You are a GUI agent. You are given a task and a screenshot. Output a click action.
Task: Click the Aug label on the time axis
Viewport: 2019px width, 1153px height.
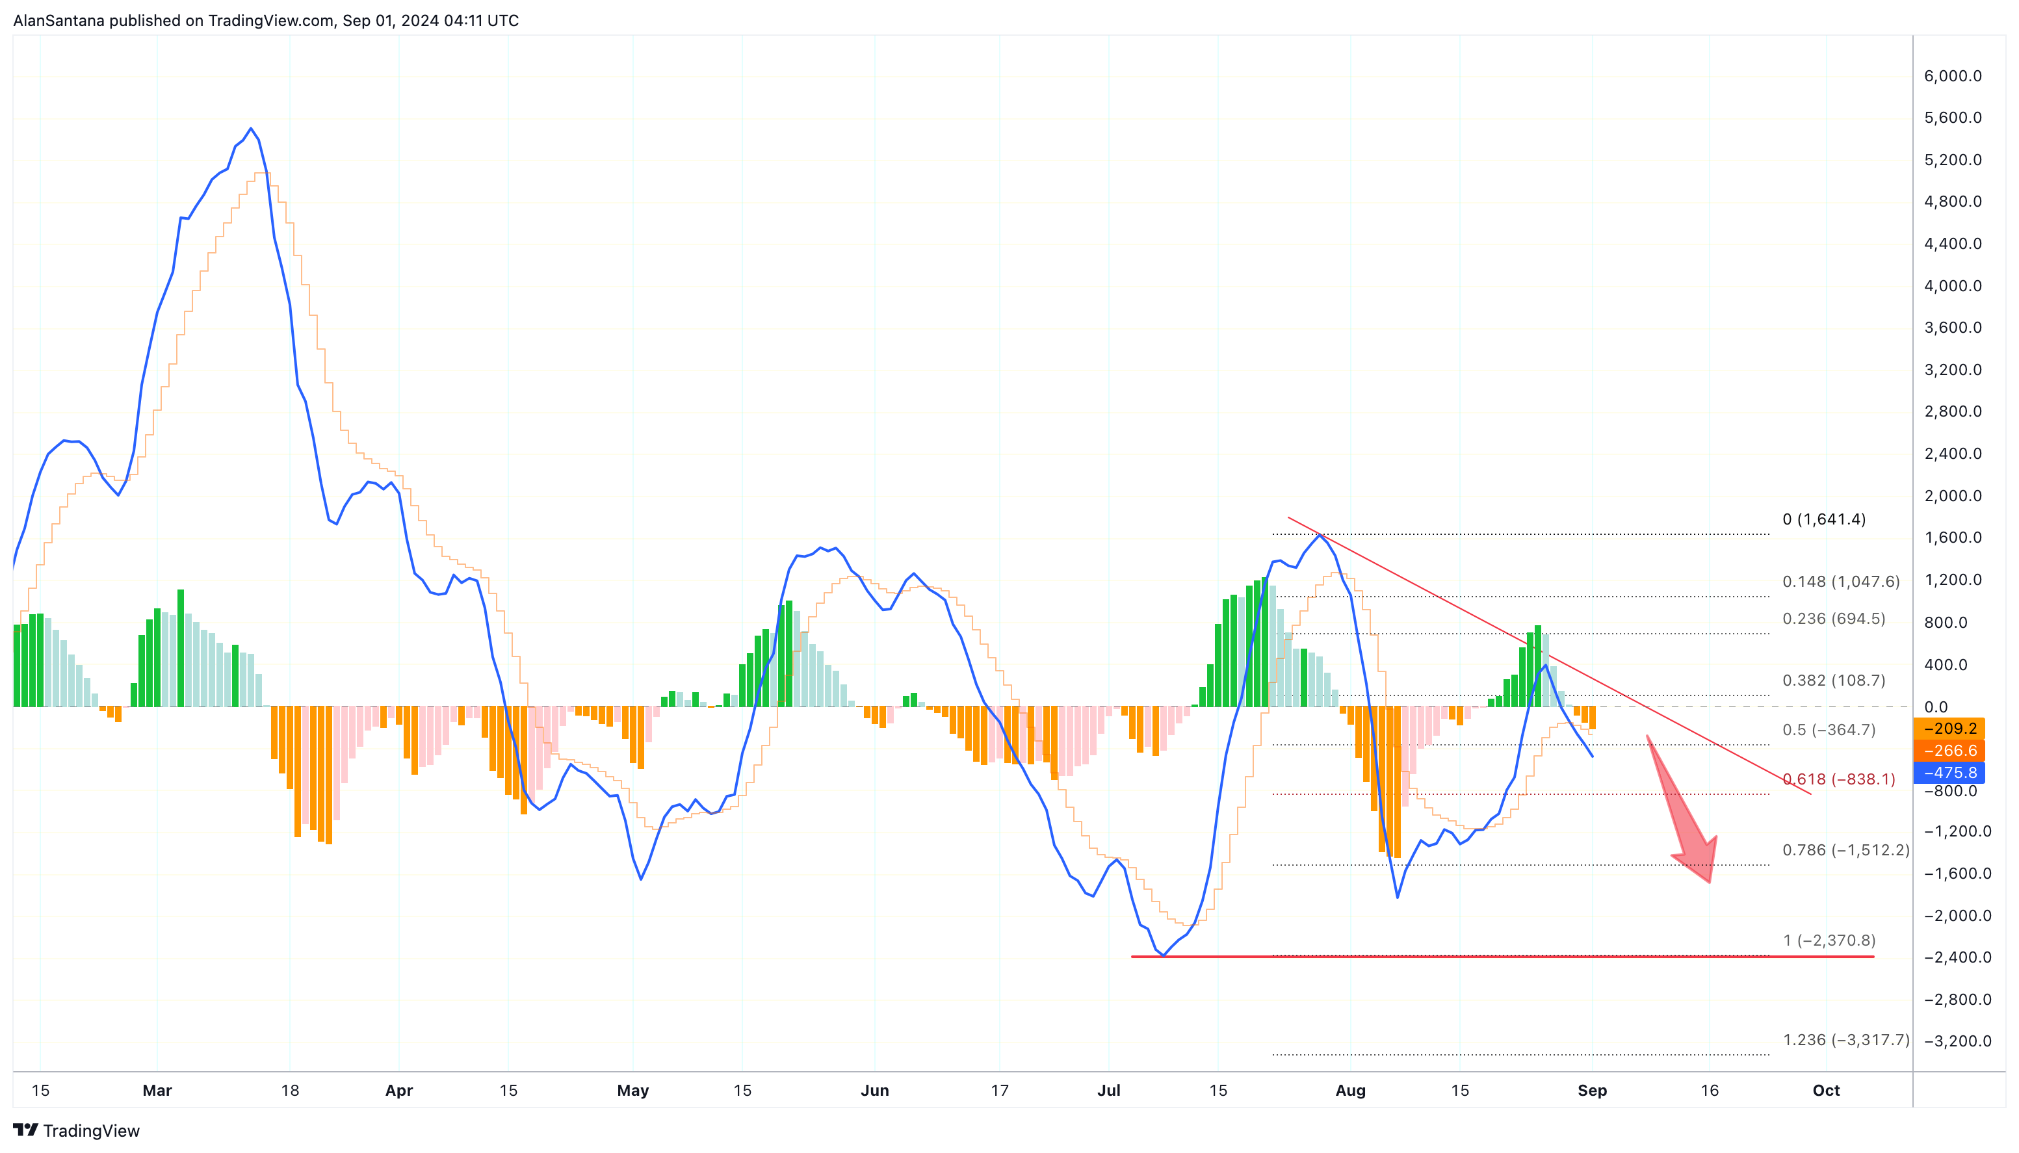coord(1351,1091)
